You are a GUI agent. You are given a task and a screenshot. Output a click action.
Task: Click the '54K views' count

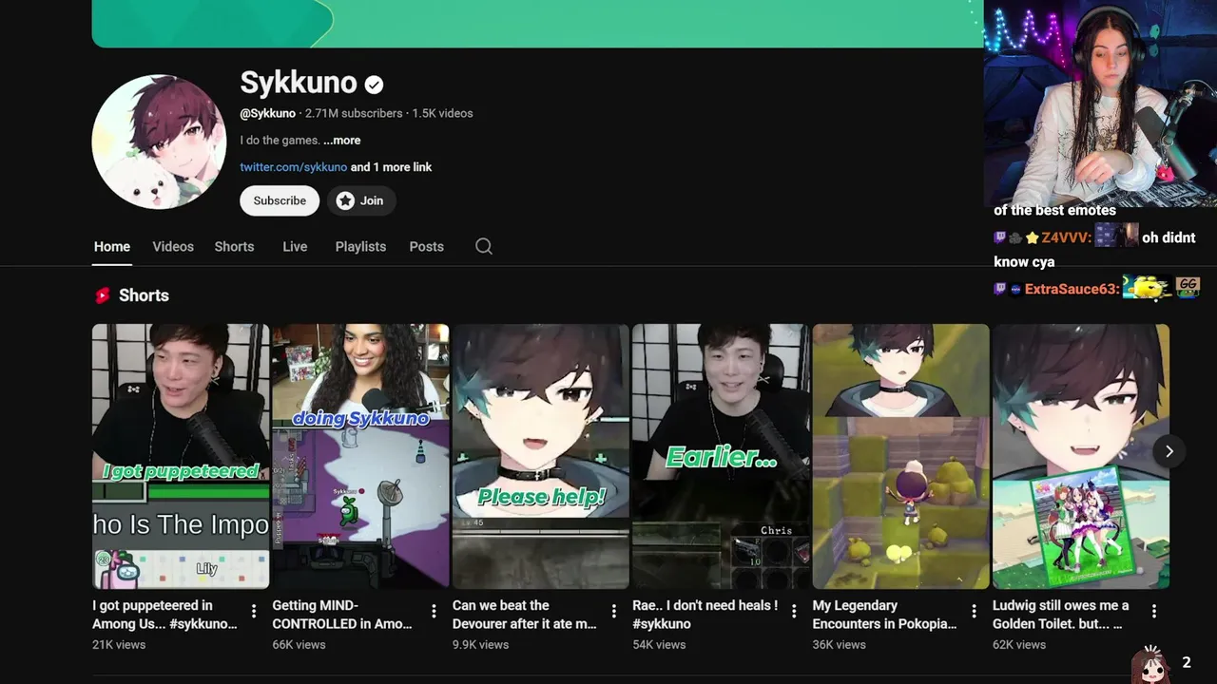[659, 644]
